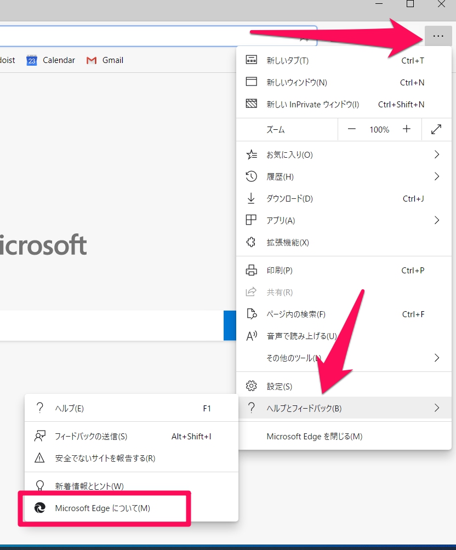This screenshot has width=456, height=550.
Task: Click the print (印刷) printer icon
Action: [252, 270]
